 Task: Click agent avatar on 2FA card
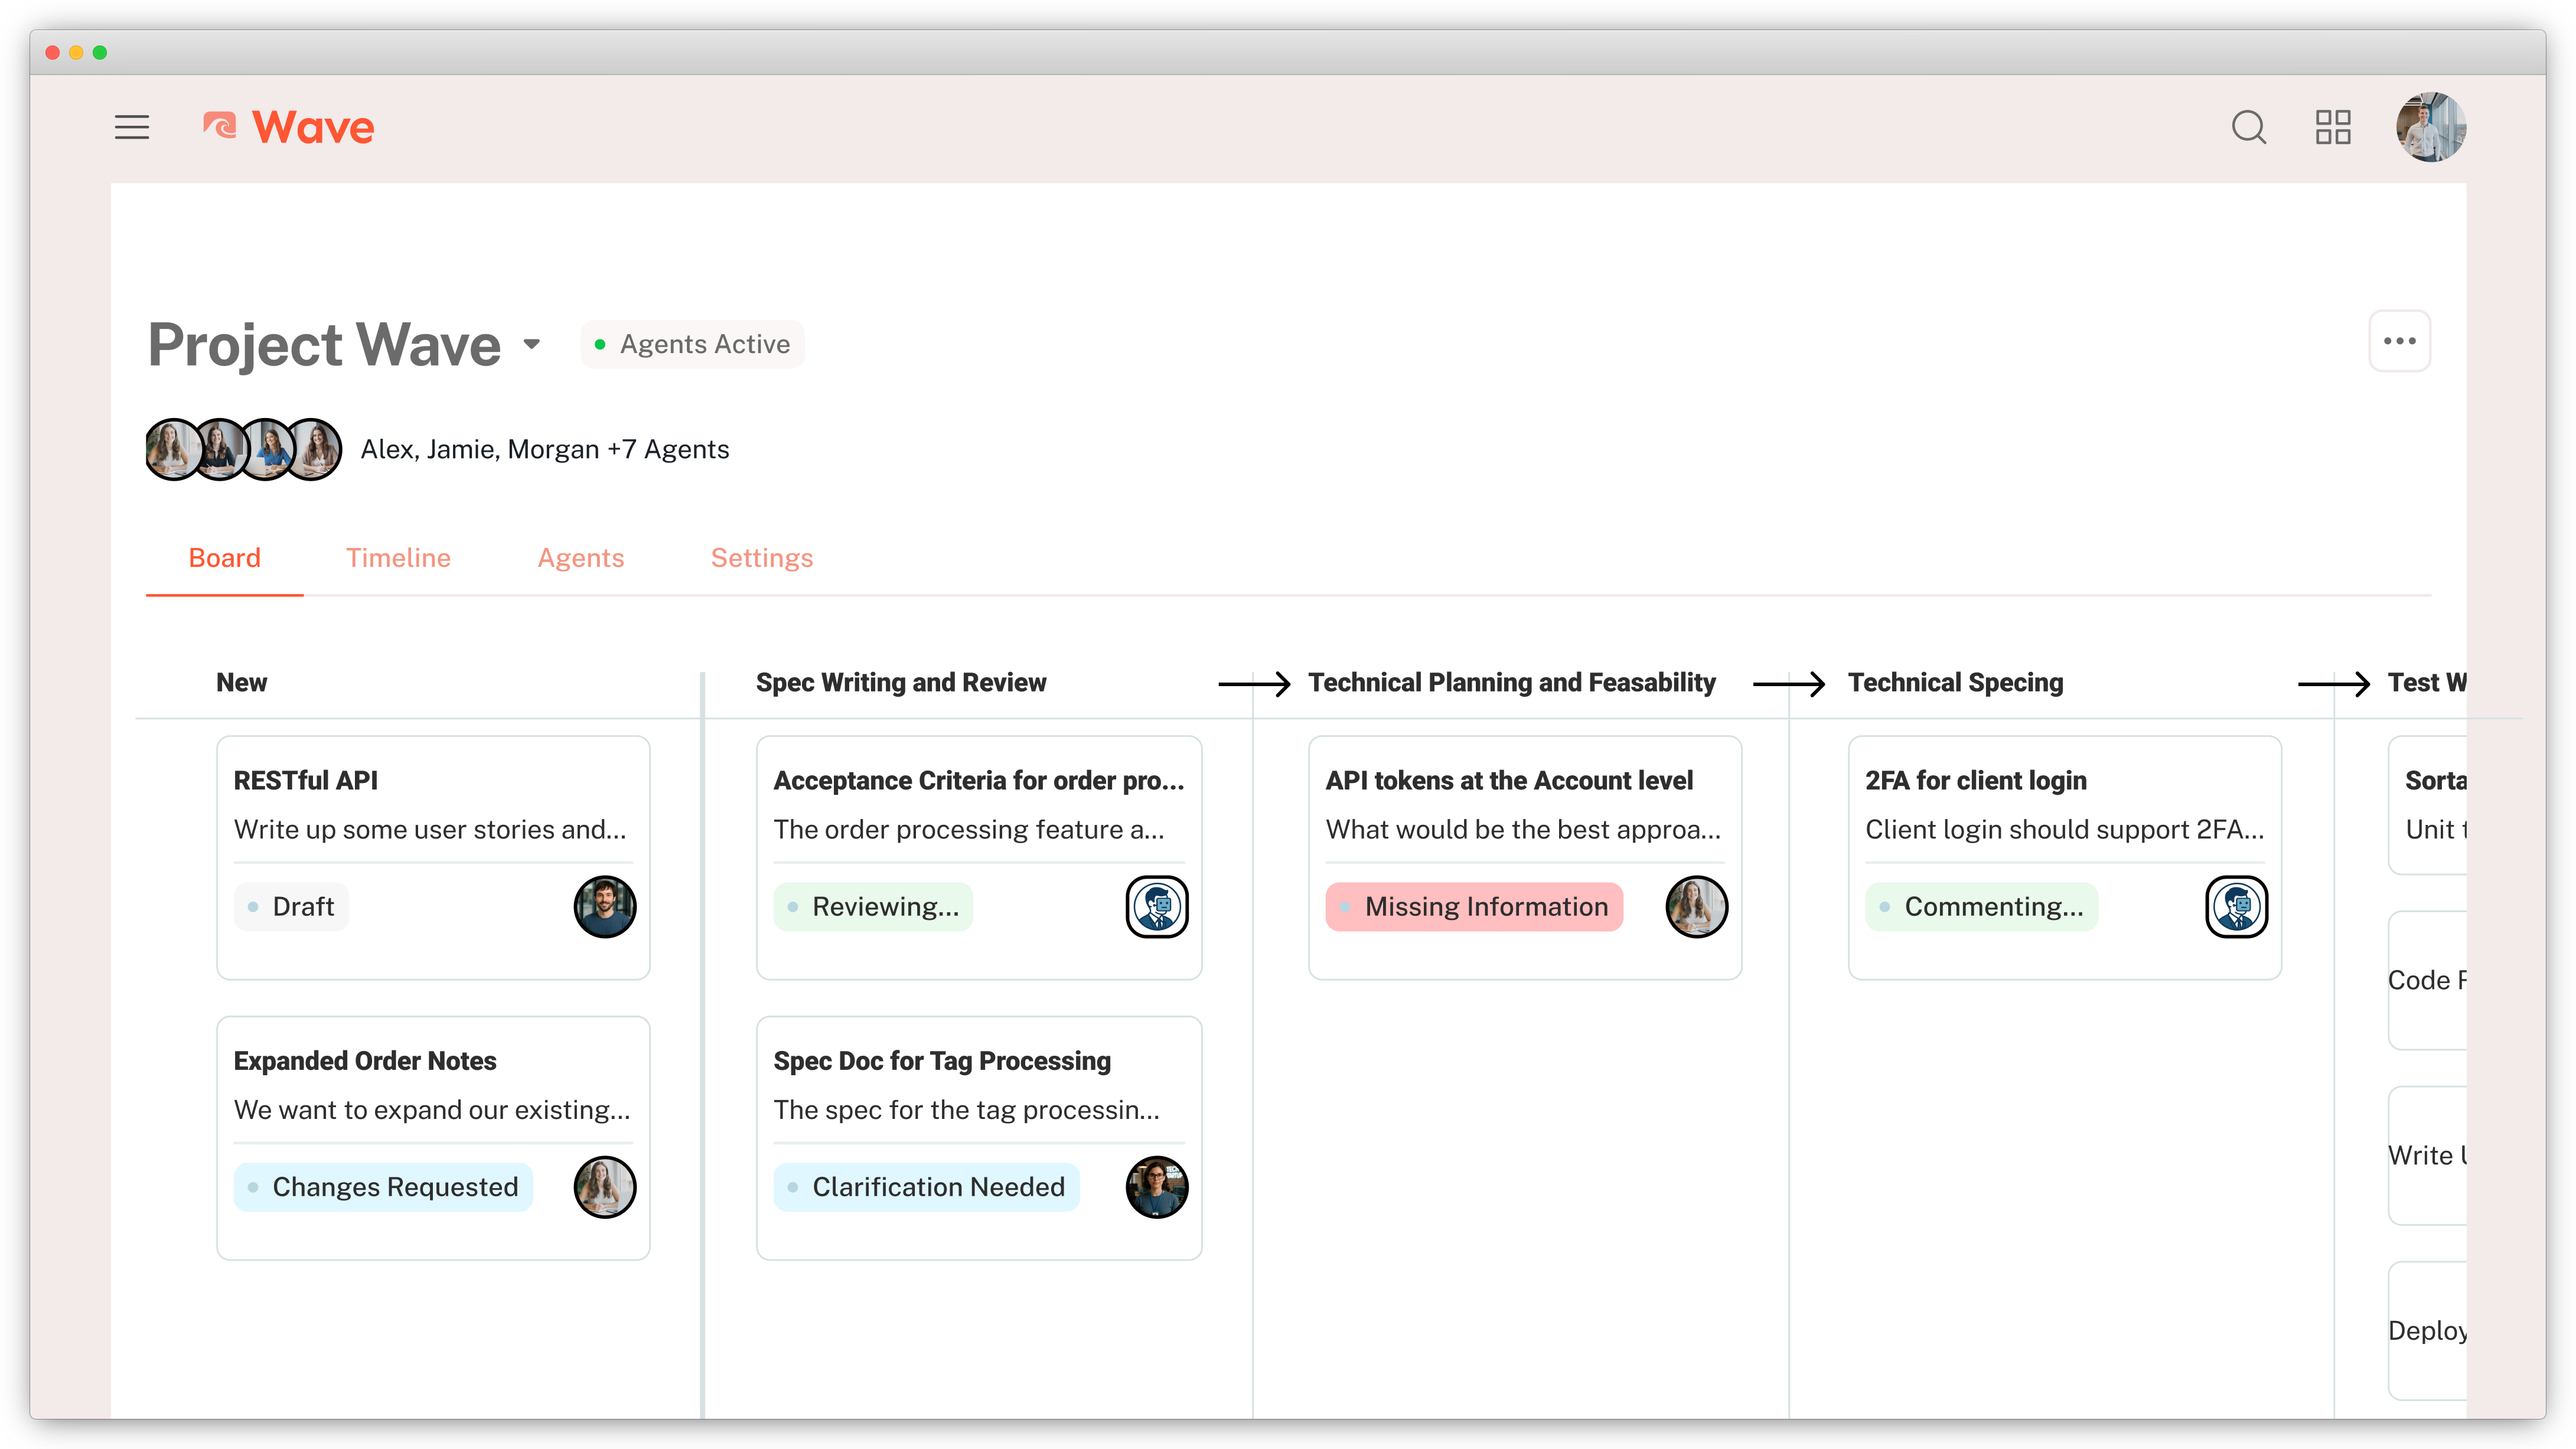point(2236,906)
